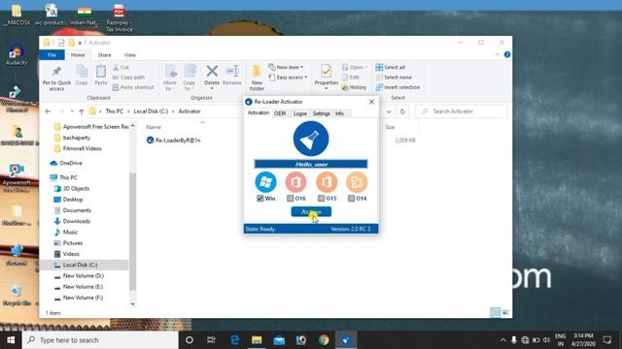
Task: Tick the Win checkbox
Action: click(x=260, y=198)
